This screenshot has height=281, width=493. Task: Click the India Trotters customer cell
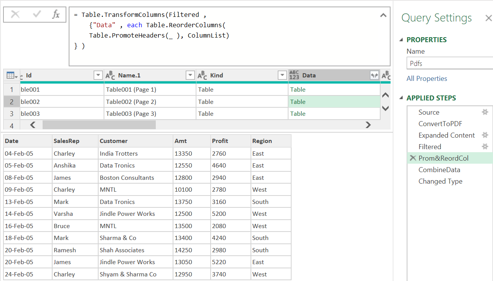tap(136, 154)
